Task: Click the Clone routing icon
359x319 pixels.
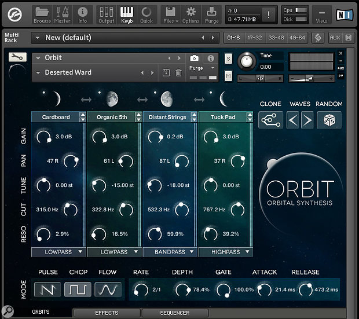Action: coord(270,120)
